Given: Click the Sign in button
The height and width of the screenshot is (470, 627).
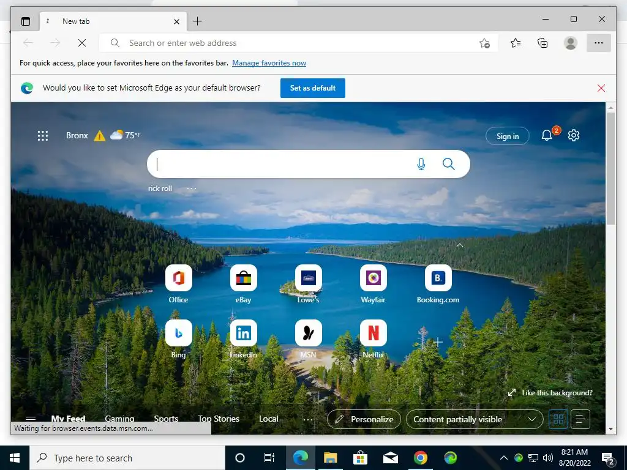Looking at the screenshot, I should (508, 136).
